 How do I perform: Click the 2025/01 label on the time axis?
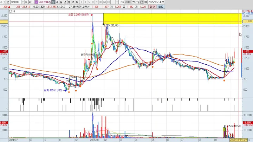click(94, 140)
